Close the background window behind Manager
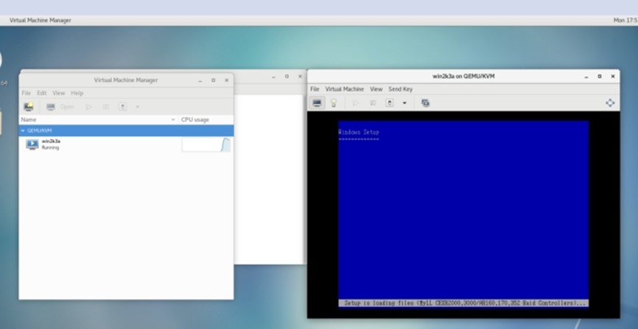638x329 pixels. (301, 76)
